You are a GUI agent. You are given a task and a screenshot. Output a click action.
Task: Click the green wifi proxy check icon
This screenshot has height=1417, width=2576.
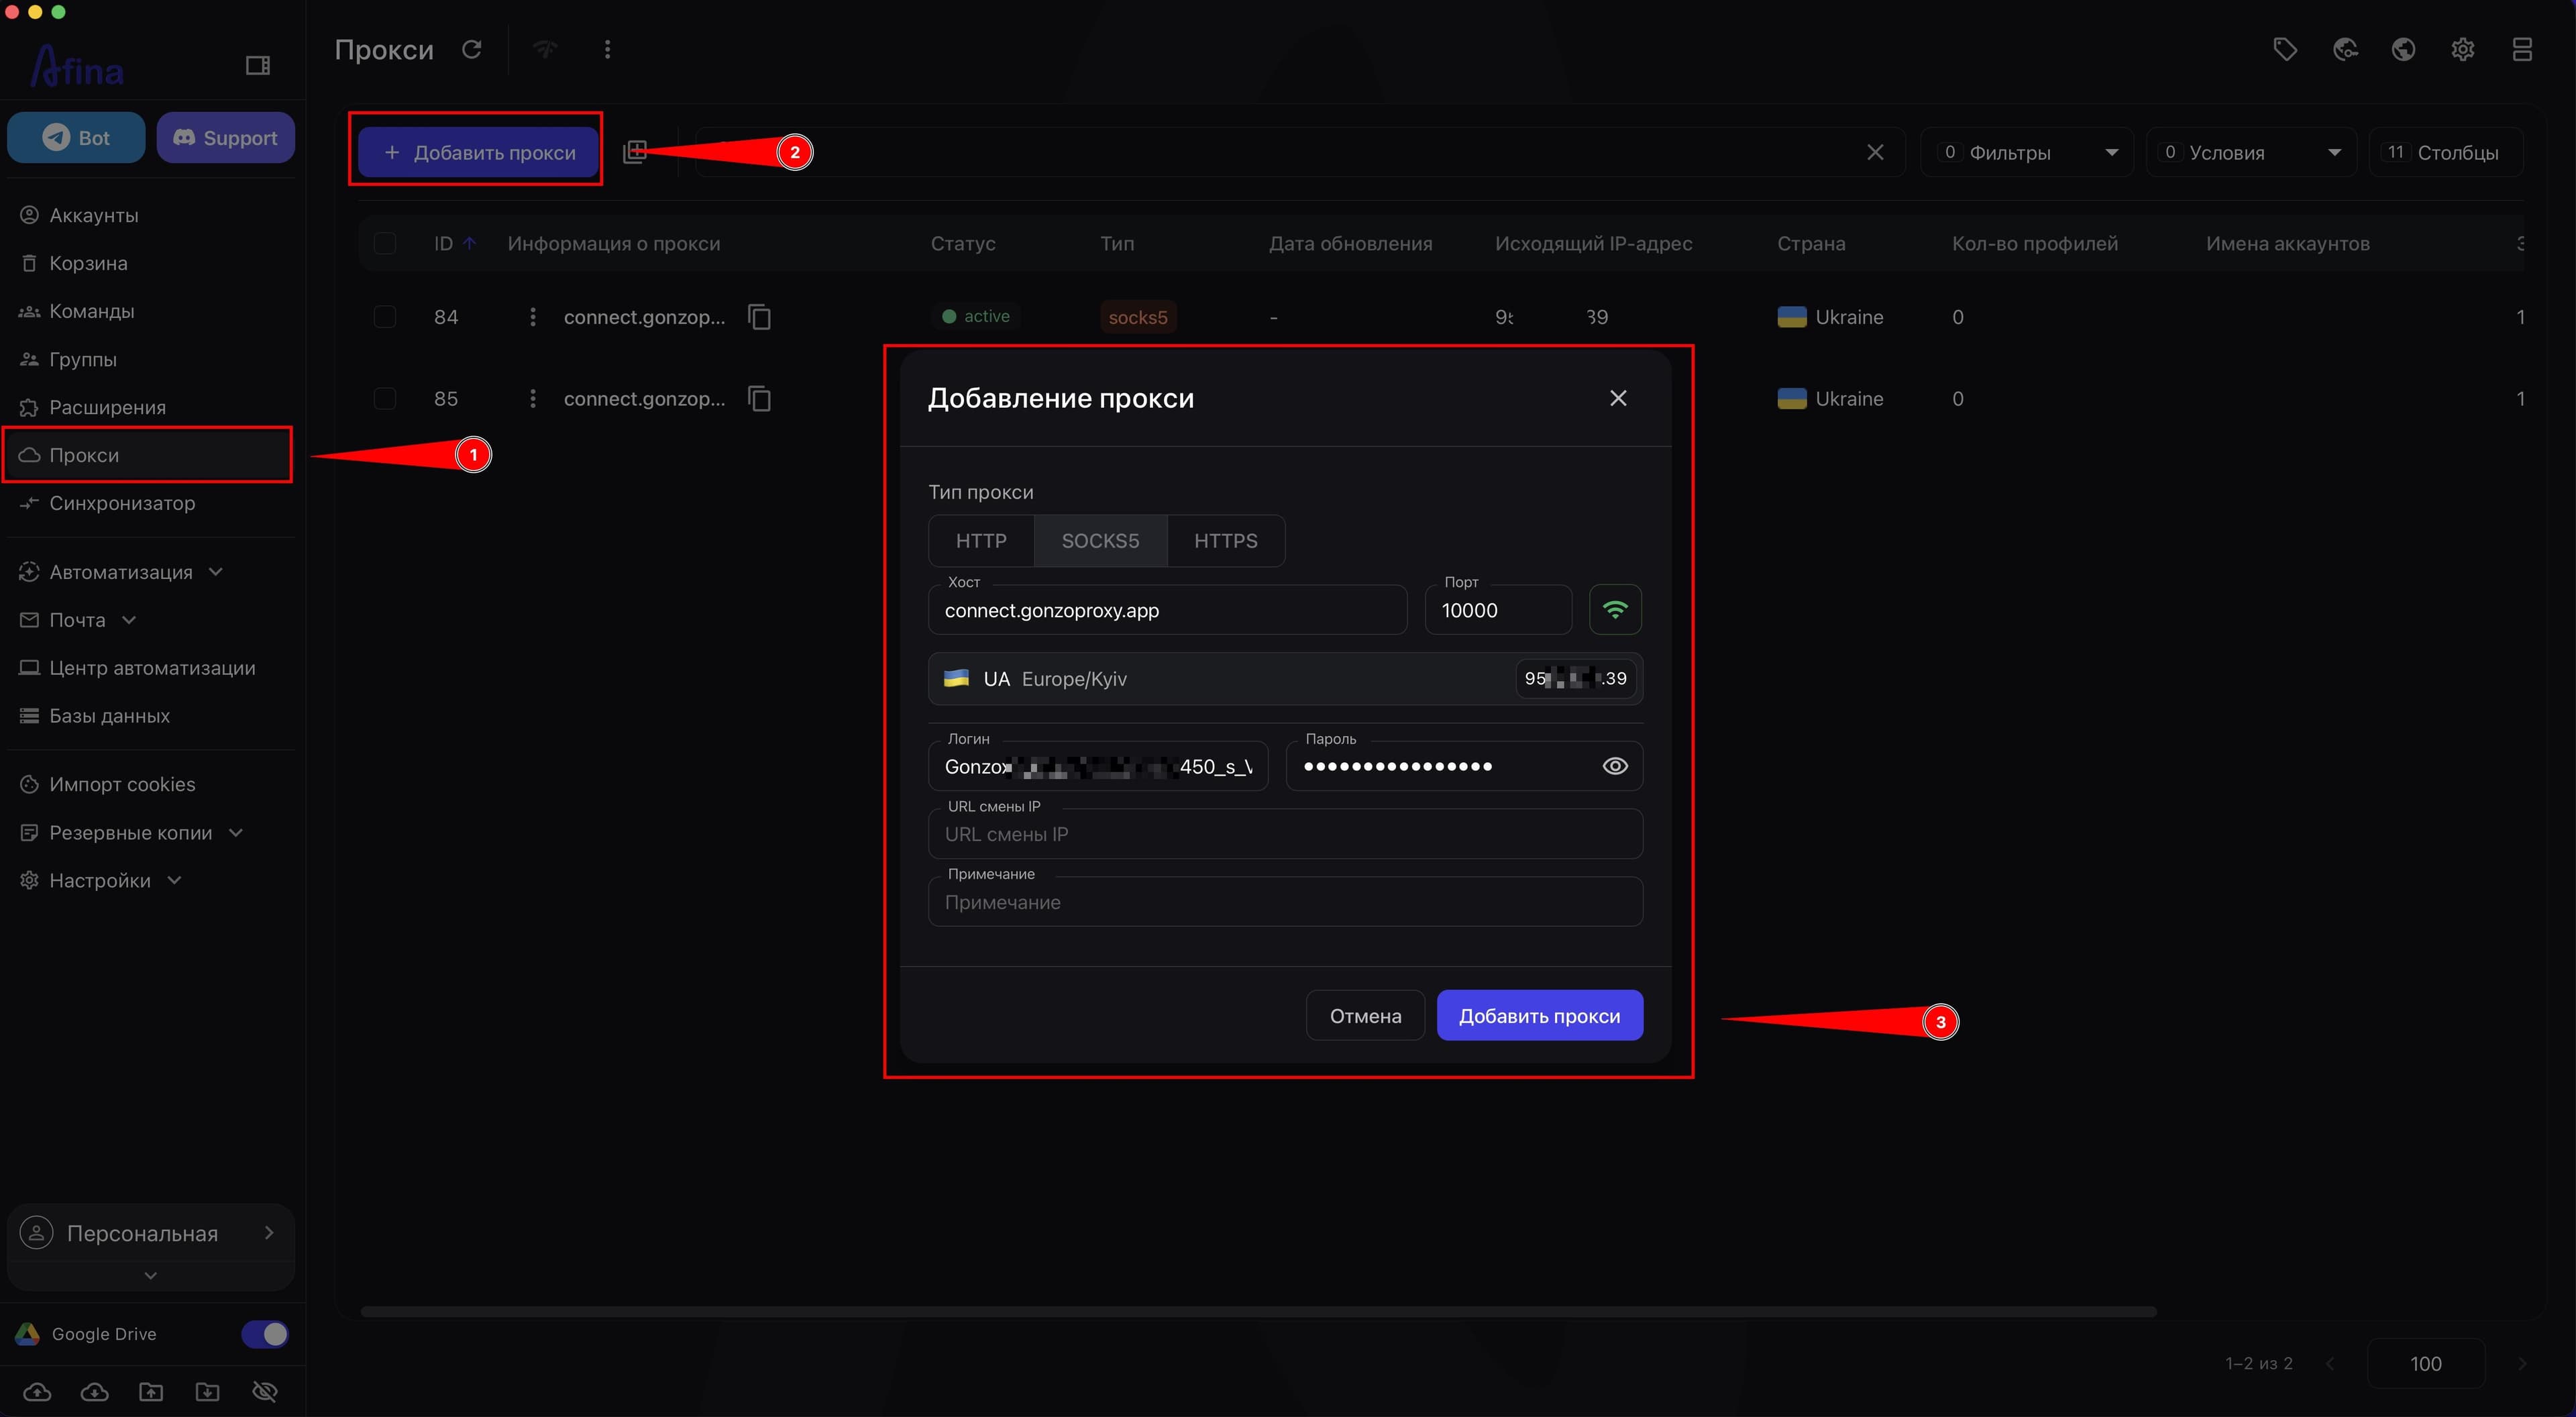1615,609
